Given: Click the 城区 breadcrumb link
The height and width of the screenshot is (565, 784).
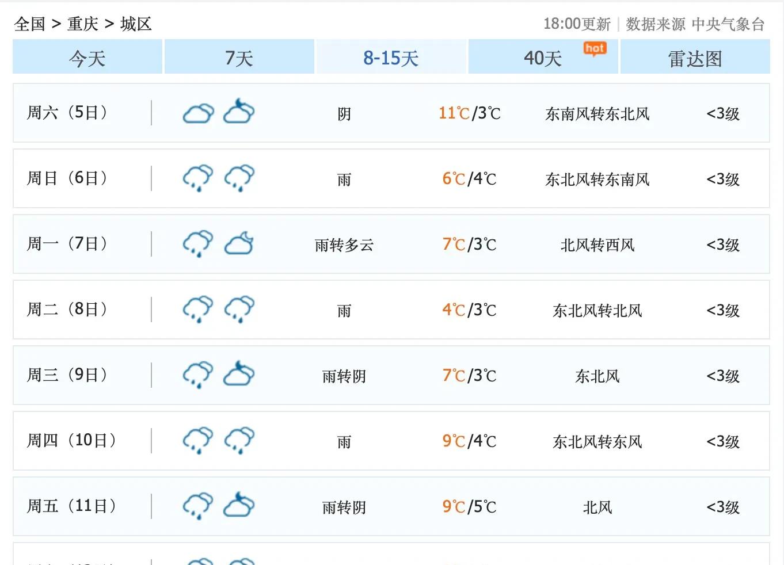Looking at the screenshot, I should pos(136,24).
